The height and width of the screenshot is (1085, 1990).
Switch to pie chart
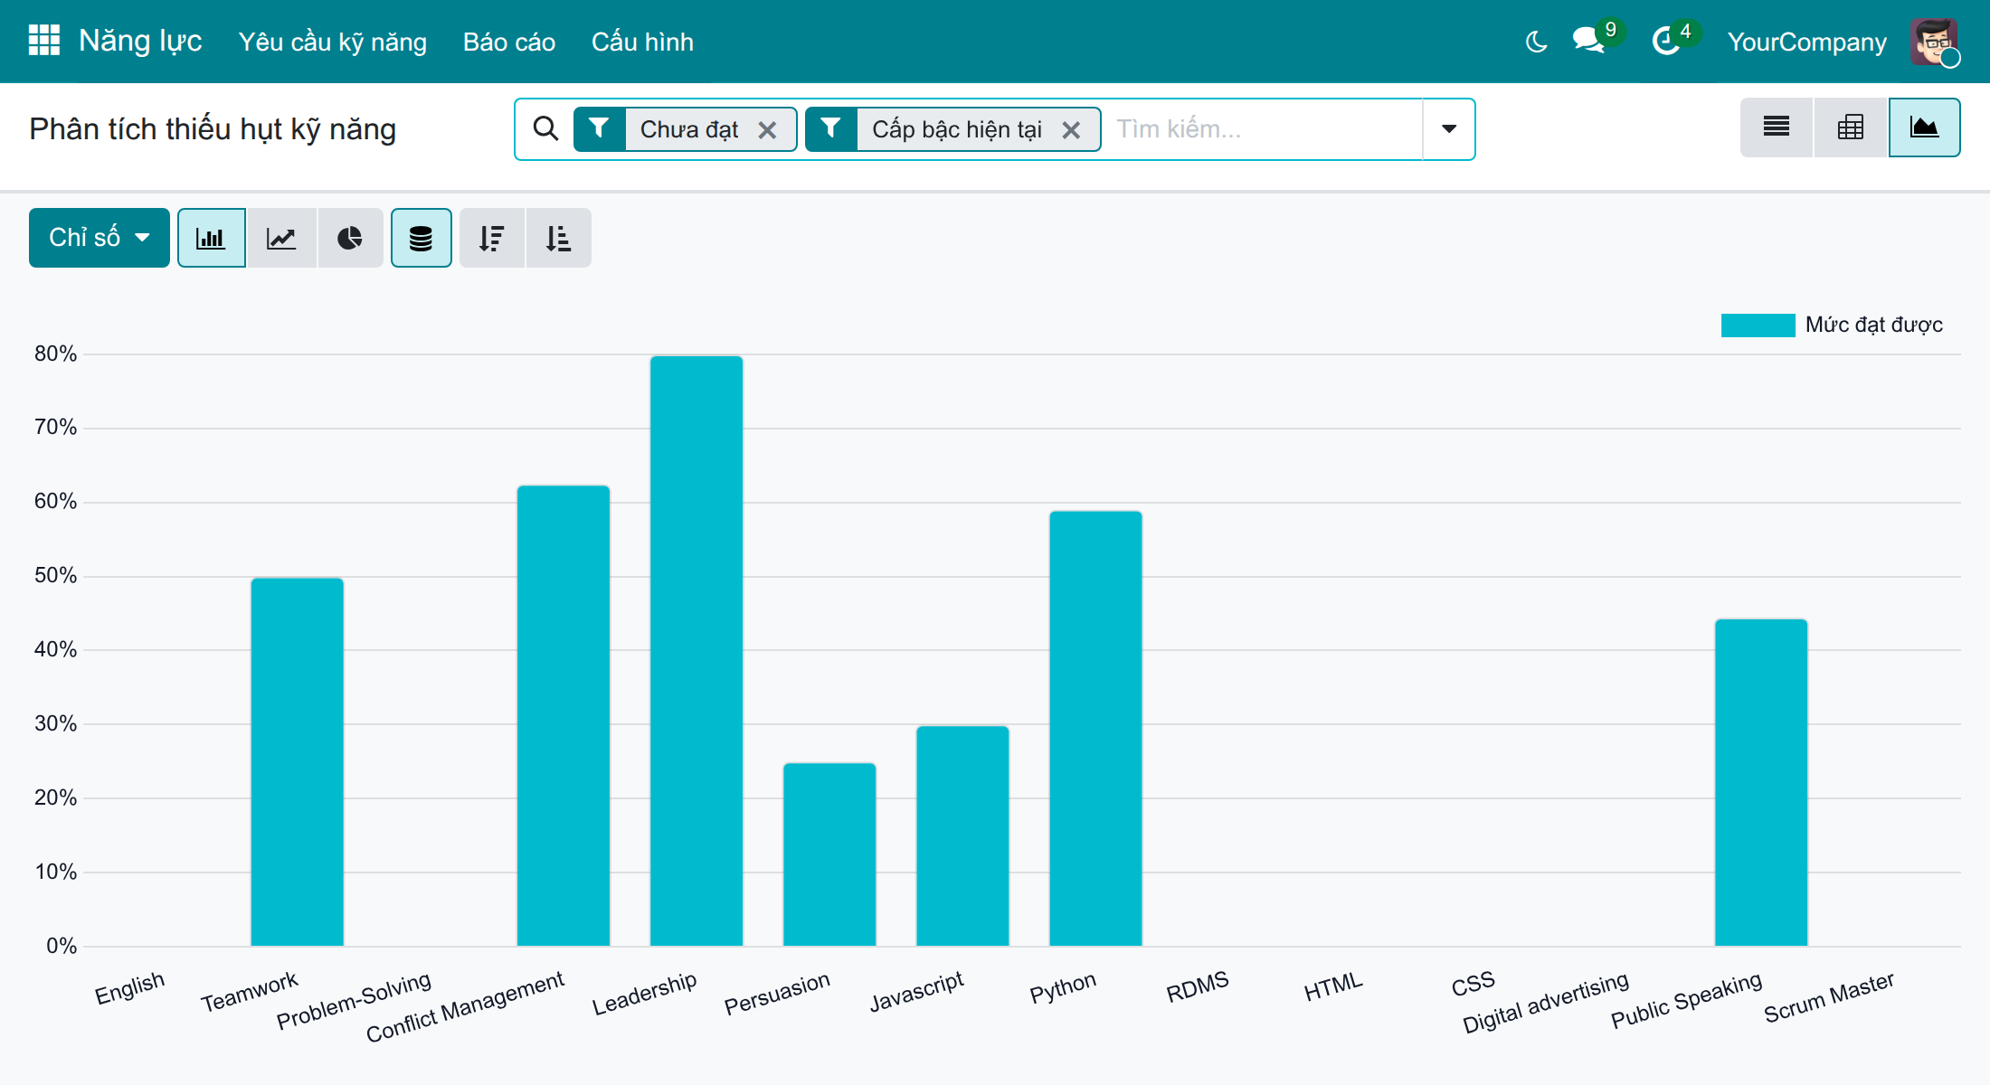pos(350,238)
